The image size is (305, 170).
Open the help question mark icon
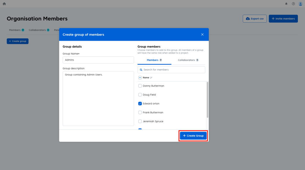(293, 4)
